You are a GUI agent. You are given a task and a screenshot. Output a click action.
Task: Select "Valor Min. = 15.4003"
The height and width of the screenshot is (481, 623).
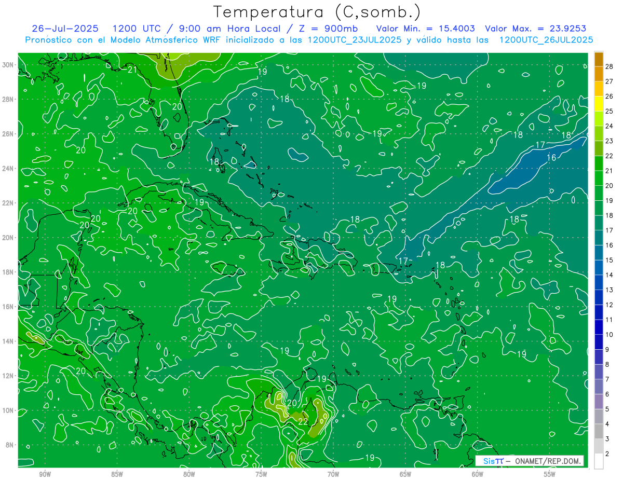click(426, 29)
